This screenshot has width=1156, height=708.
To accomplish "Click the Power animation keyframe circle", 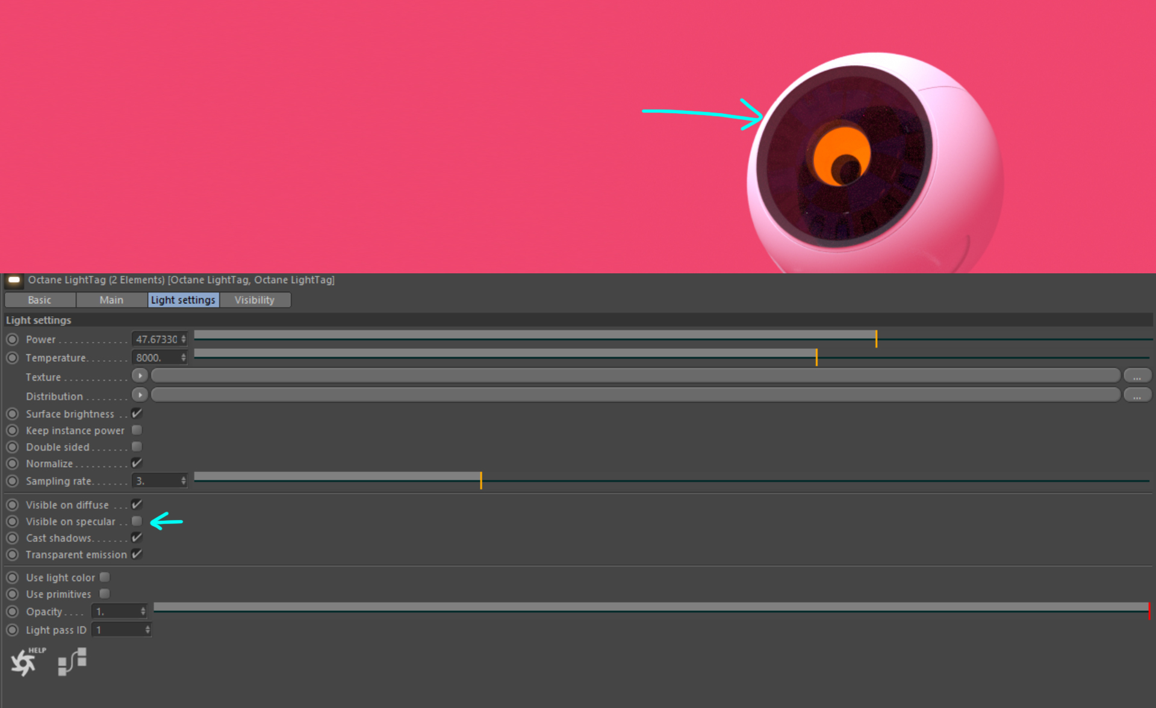I will click(x=12, y=340).
